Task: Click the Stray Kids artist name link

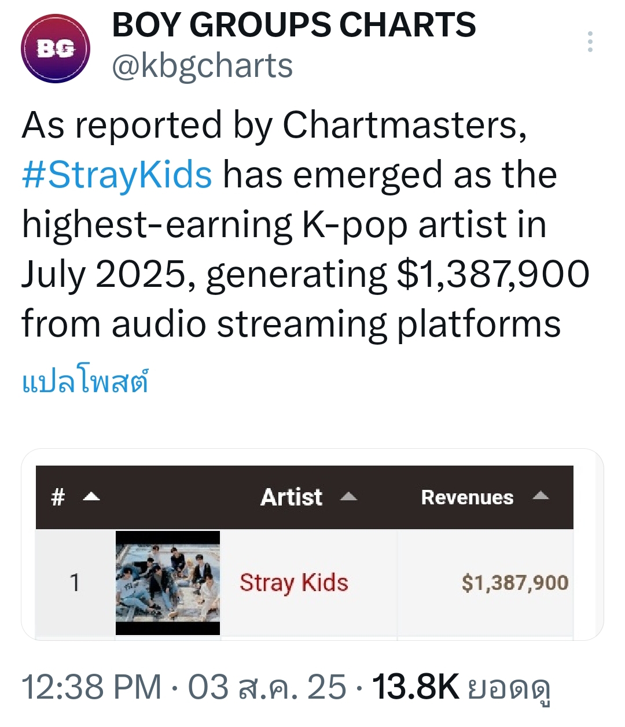Action: click(294, 583)
